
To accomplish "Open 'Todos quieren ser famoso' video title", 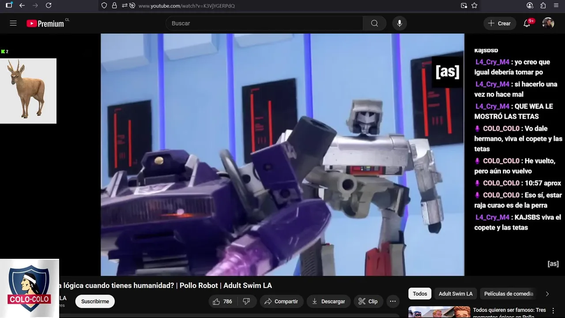I will (x=509, y=312).
